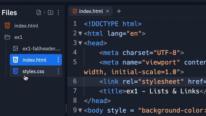Click line number 7 in the gutter
206x116 pixels.
(75, 91)
